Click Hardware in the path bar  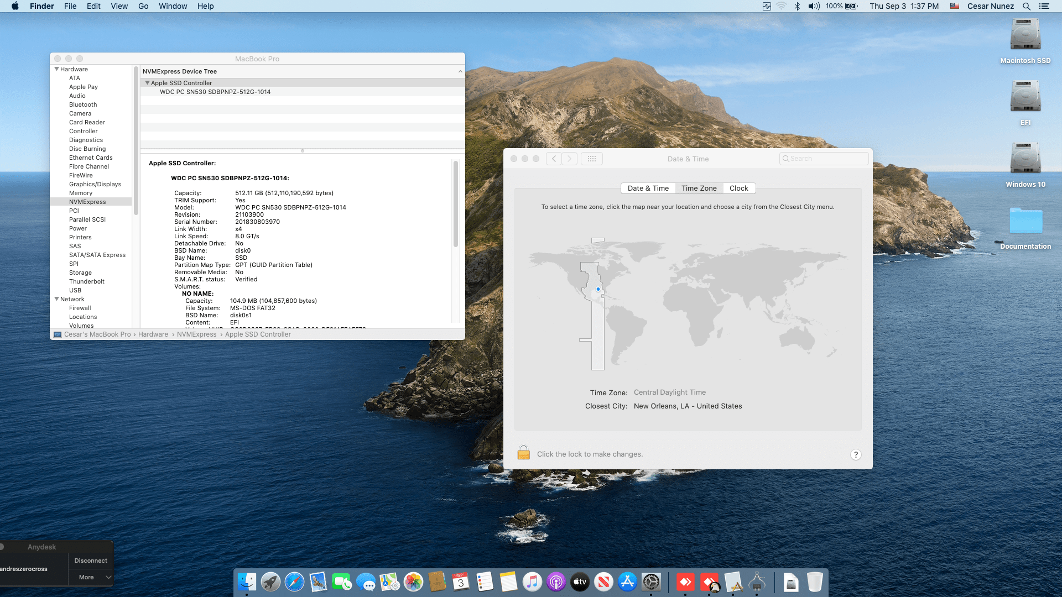(153, 334)
